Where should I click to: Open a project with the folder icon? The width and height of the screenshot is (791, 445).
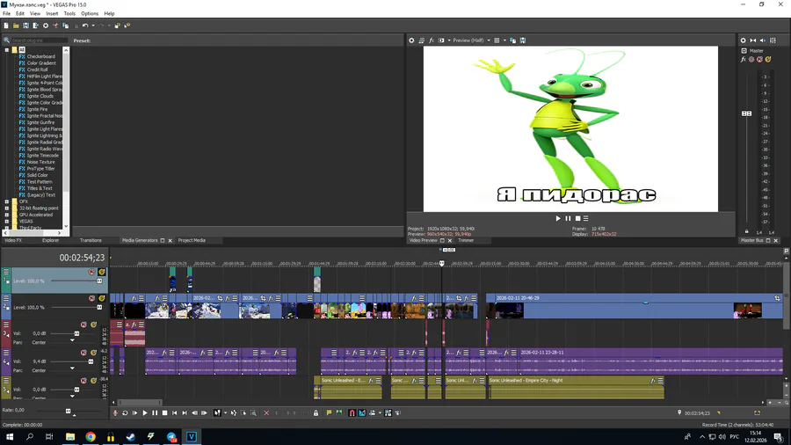(16, 26)
